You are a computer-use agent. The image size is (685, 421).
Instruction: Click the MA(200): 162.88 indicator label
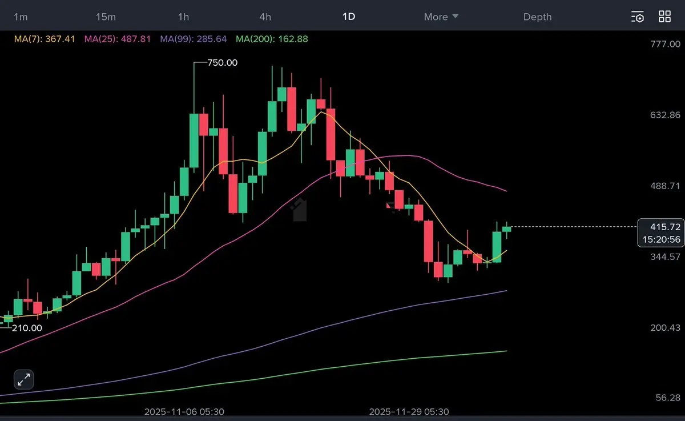point(272,39)
